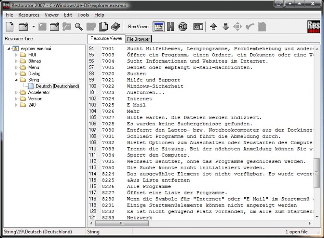Expand the MUI folder
The width and height of the screenshot is (324, 238).
[16, 55]
